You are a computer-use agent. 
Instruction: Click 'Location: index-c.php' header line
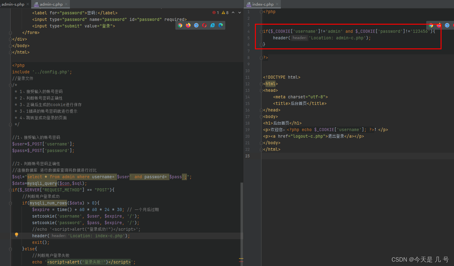(x=81, y=236)
